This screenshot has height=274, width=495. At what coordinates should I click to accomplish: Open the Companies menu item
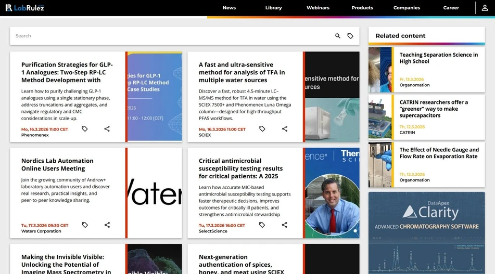tap(407, 8)
